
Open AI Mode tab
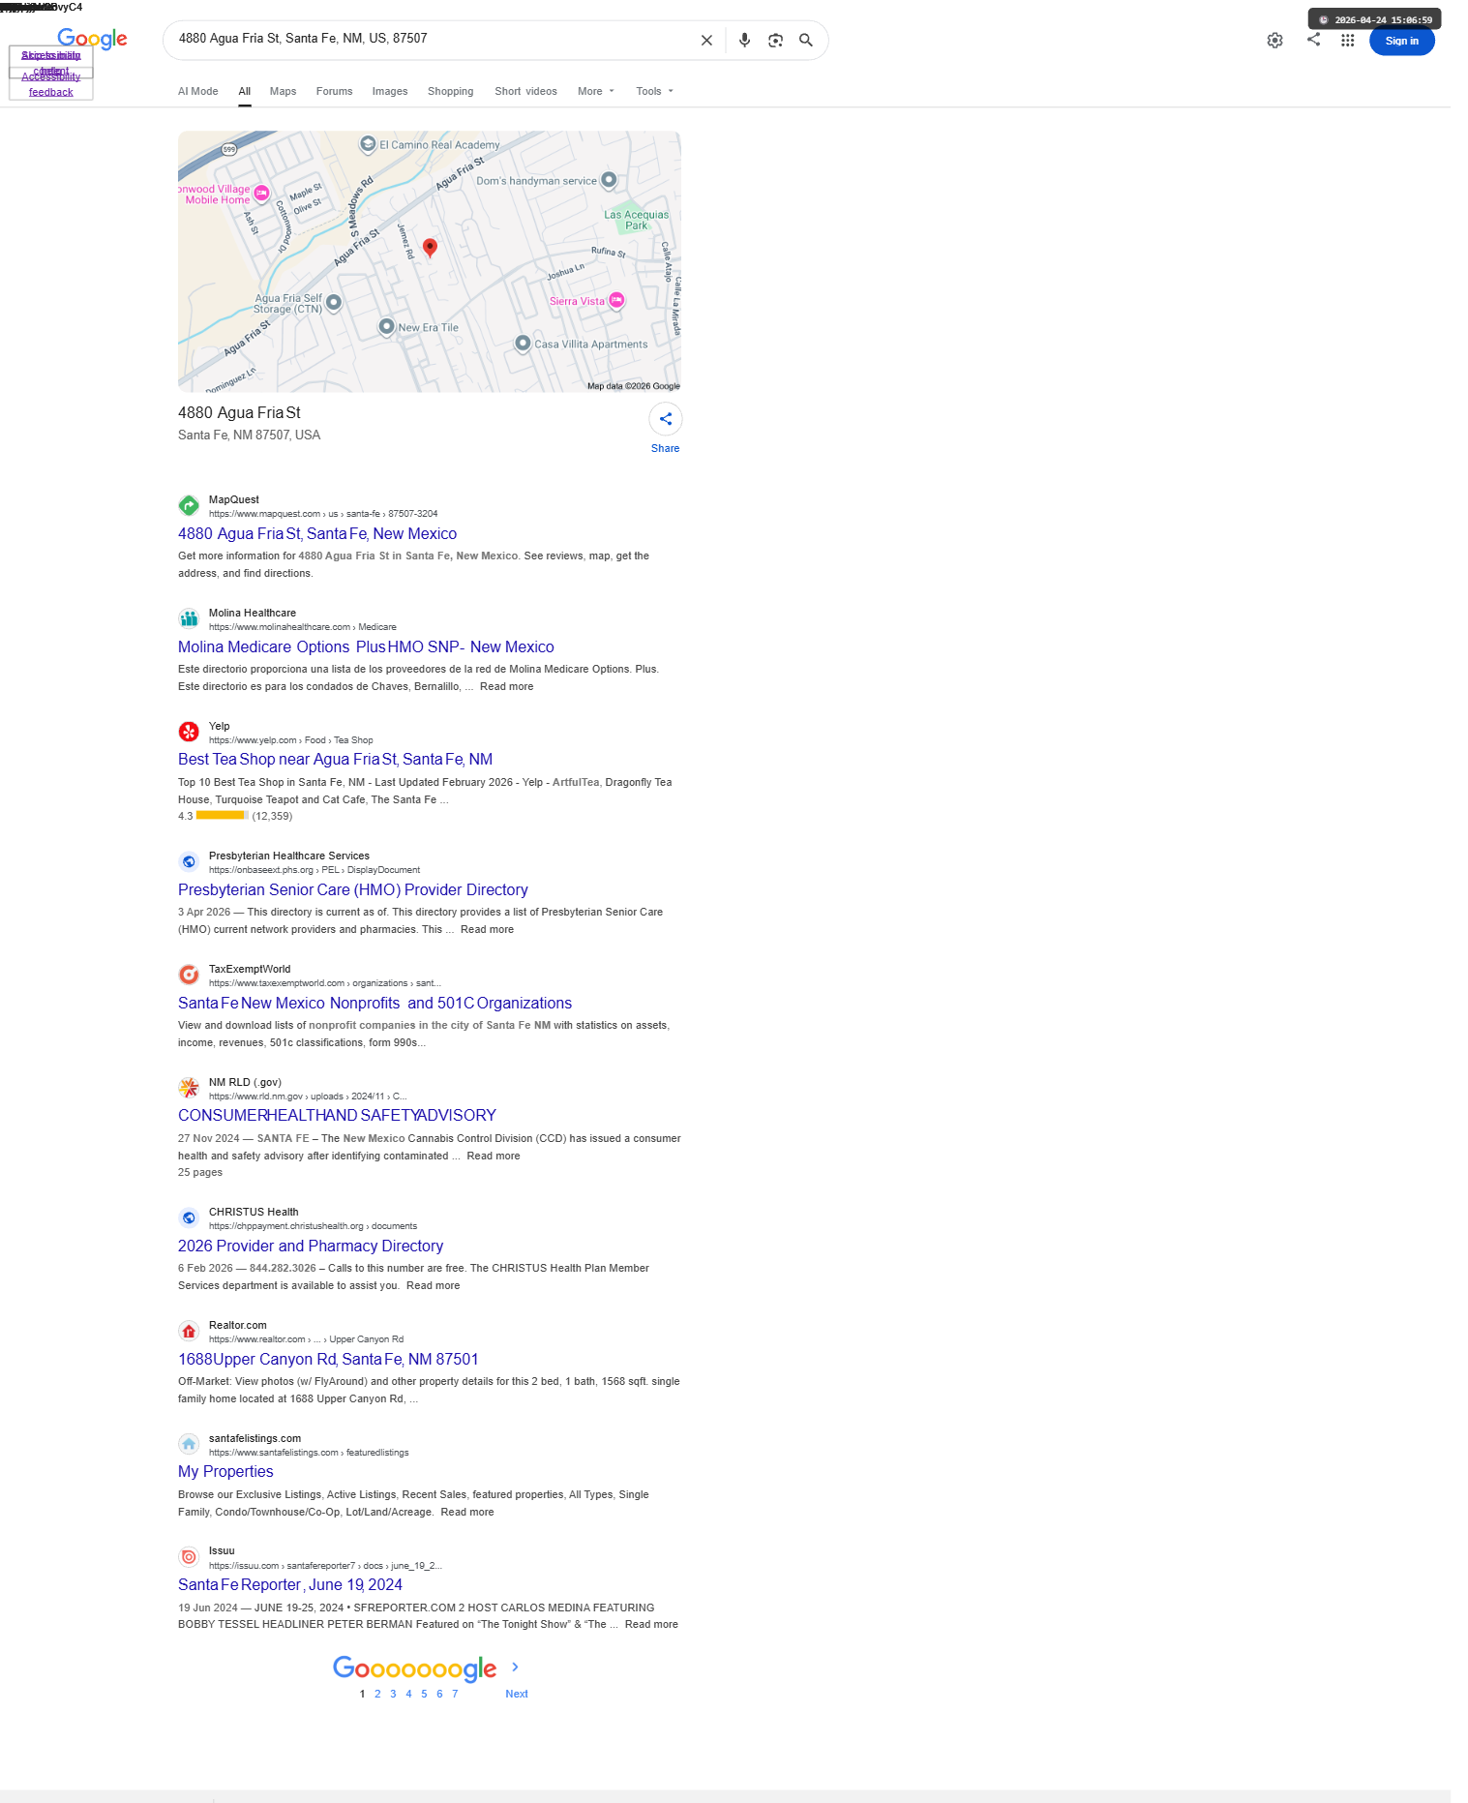point(198,92)
